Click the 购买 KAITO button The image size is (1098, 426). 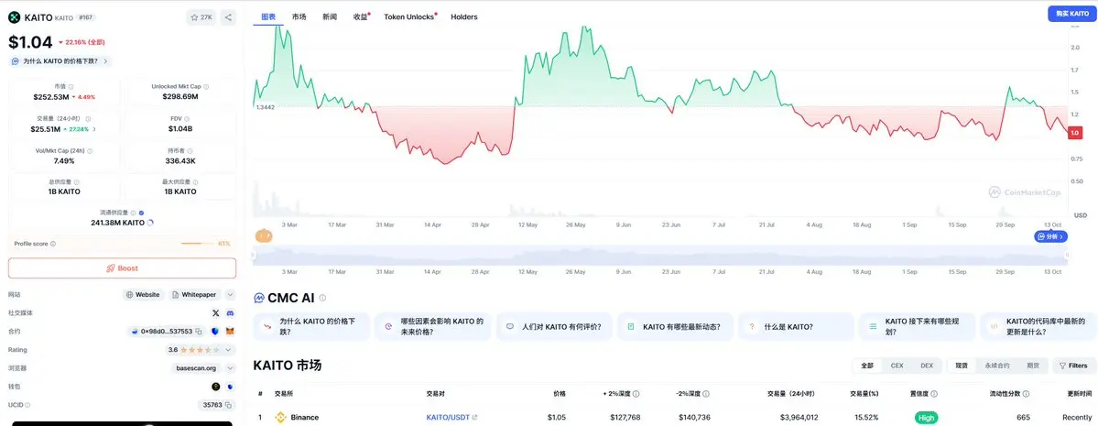(1072, 14)
